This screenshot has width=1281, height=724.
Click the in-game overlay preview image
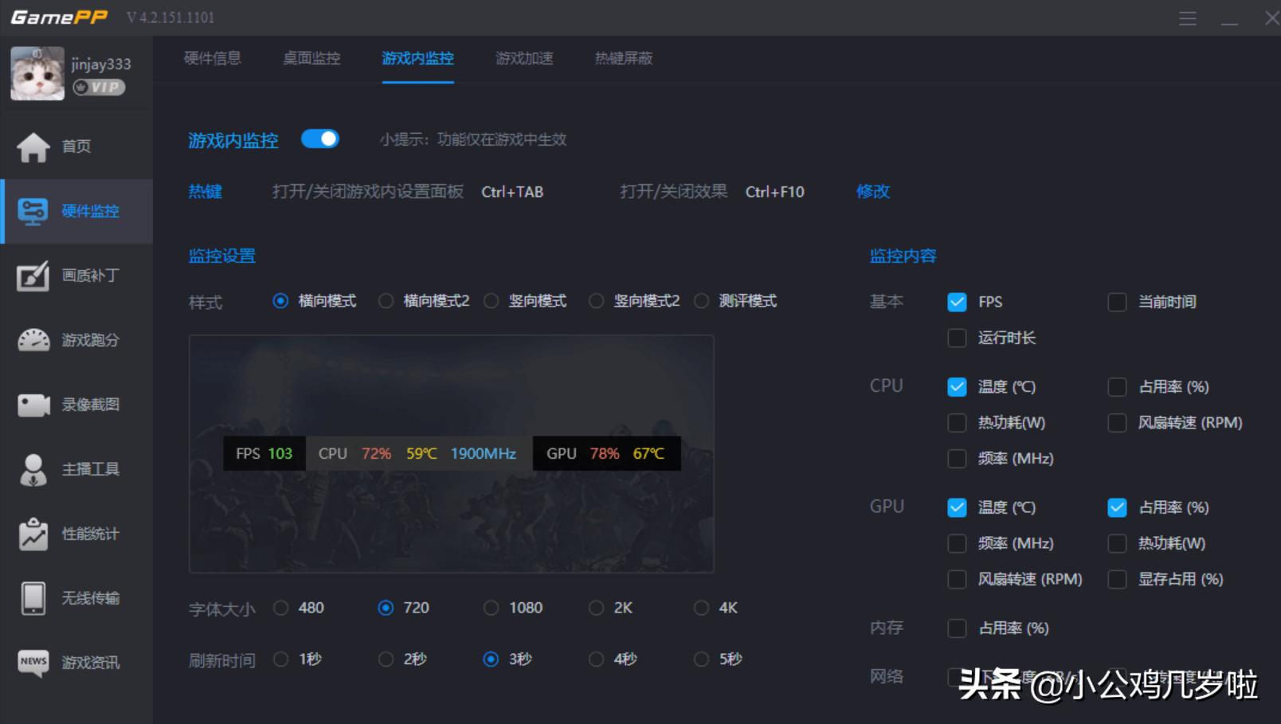[x=451, y=452]
